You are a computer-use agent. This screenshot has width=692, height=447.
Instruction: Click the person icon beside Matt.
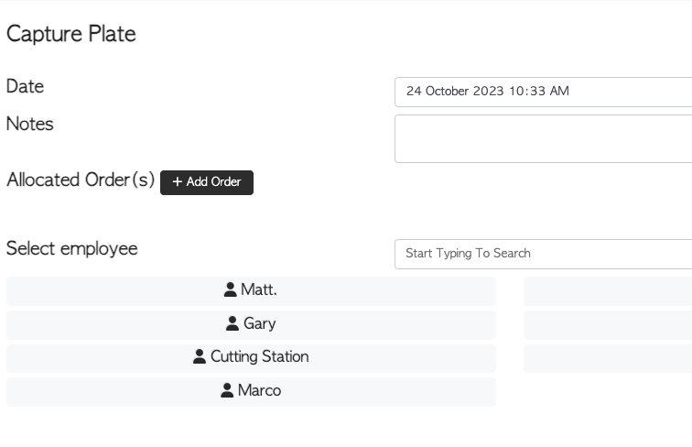click(x=231, y=290)
